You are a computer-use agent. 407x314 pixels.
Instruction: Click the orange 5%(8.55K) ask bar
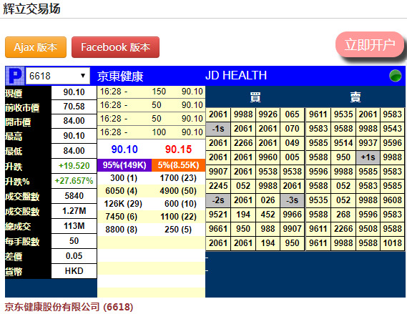point(178,165)
